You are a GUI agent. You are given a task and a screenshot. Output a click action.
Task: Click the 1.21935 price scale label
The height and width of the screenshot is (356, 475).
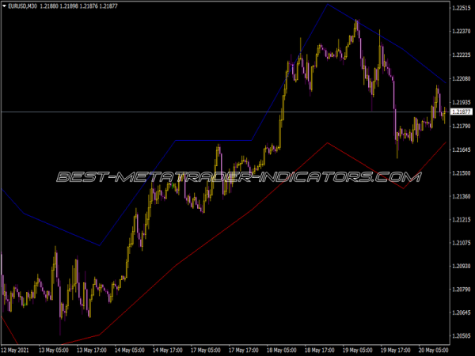tap(462, 102)
